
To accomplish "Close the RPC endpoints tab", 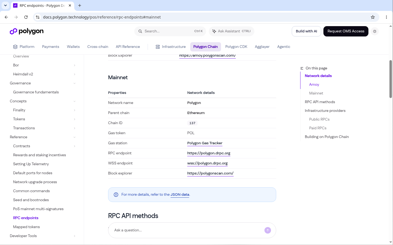I will (x=70, y=5).
